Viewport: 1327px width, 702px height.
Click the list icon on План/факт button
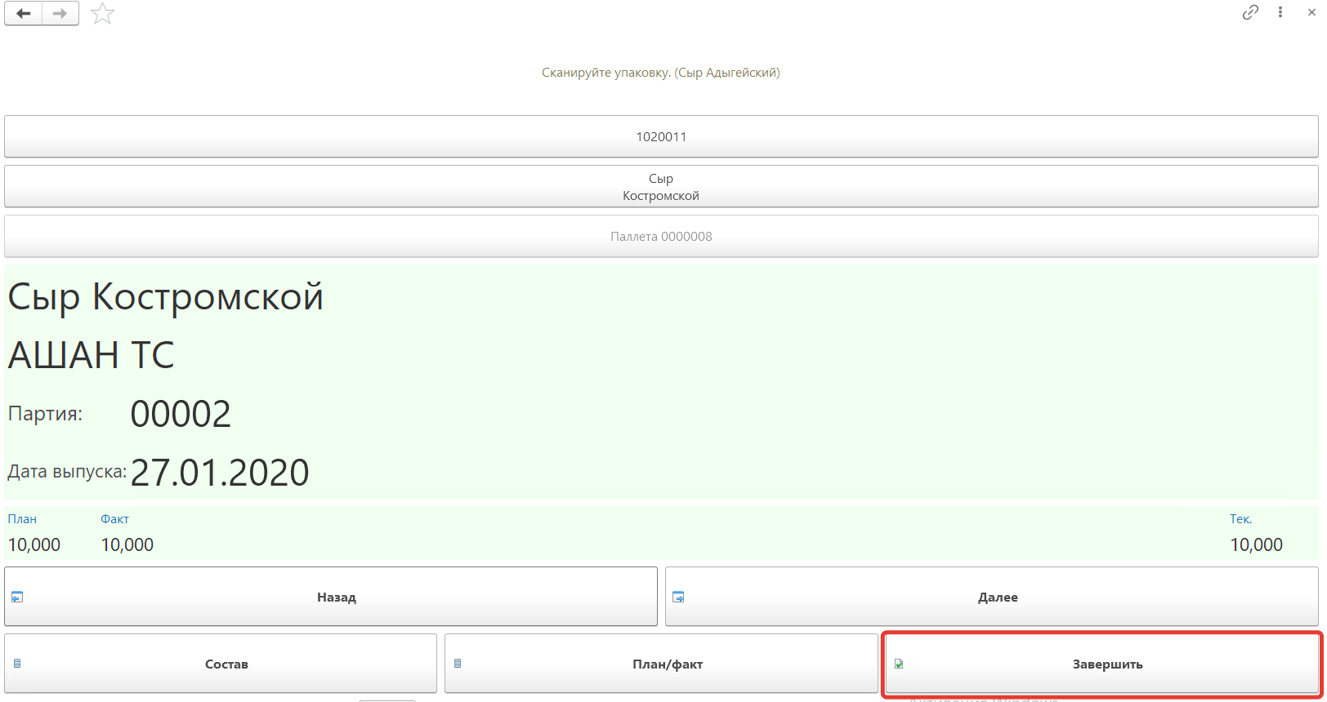[x=458, y=664]
